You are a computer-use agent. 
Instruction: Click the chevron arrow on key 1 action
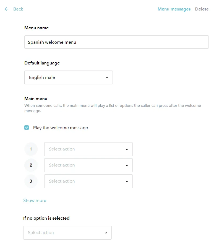tap(127, 149)
